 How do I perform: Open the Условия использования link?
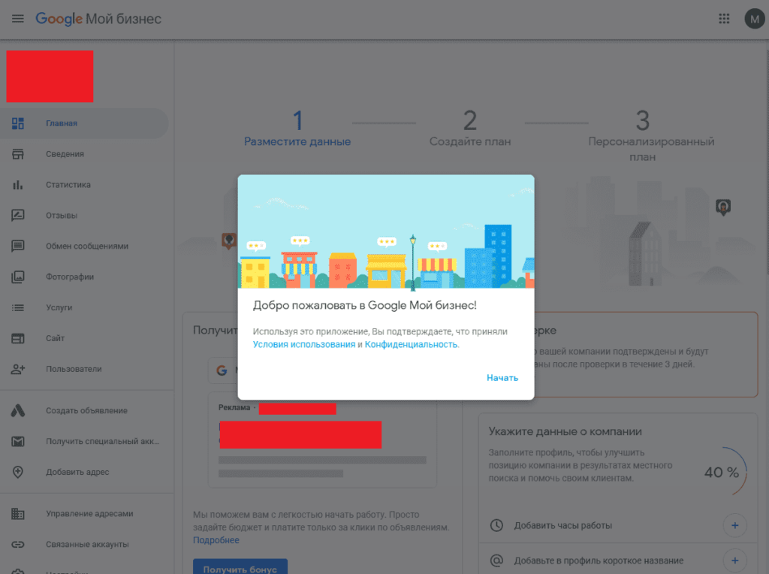303,344
